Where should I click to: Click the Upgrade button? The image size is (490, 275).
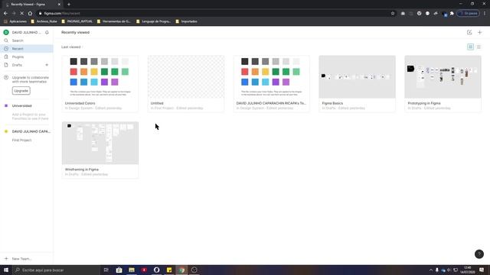[21, 91]
